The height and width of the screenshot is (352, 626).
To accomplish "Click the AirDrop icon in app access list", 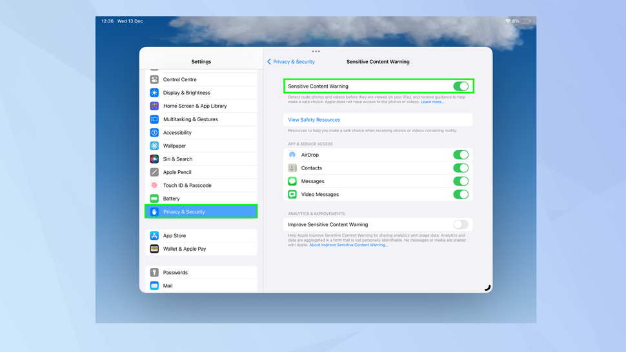I will coord(292,155).
